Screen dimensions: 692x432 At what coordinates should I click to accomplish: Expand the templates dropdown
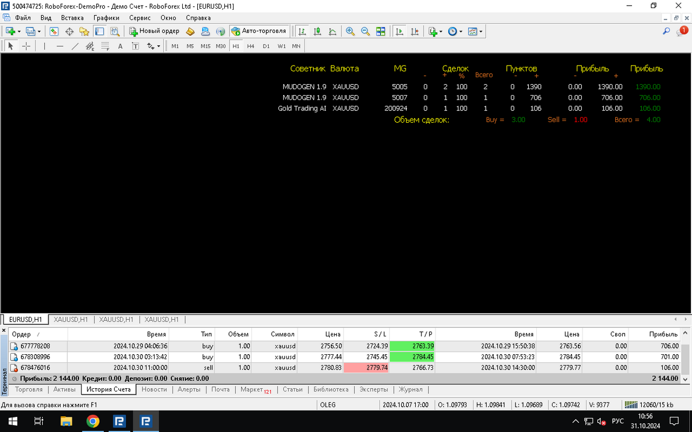click(x=481, y=31)
